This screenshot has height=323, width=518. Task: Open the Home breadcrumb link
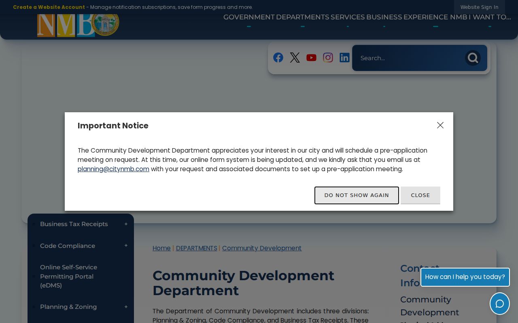coord(161,248)
